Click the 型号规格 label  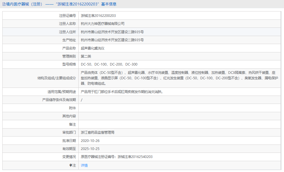(69, 64)
